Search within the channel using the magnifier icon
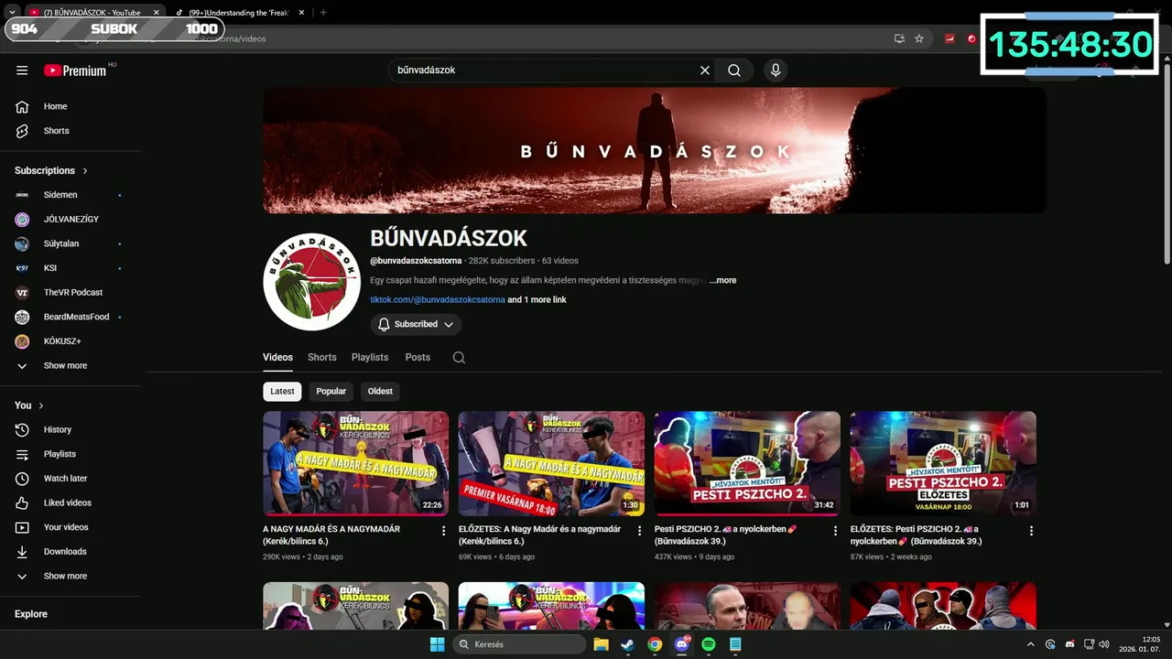 coord(459,358)
